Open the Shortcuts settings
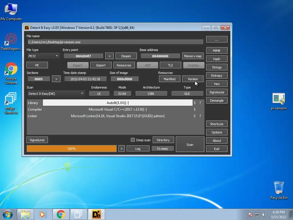 click(x=217, y=124)
